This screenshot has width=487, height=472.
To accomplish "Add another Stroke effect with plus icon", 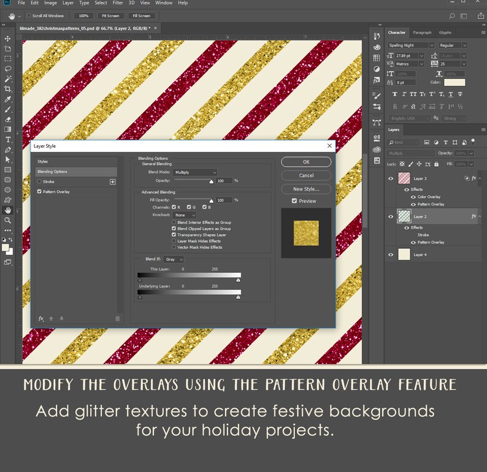I will click(113, 182).
